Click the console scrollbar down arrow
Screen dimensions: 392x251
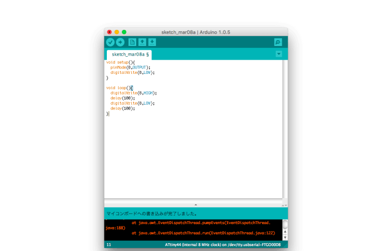coord(285,237)
